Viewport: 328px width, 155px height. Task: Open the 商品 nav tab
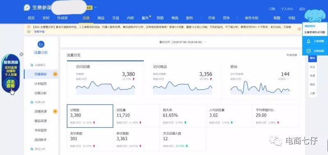pyautogui.click(x=101, y=18)
